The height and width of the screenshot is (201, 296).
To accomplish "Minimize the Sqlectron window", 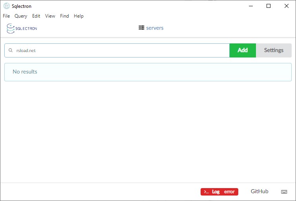I will (x=251, y=6).
